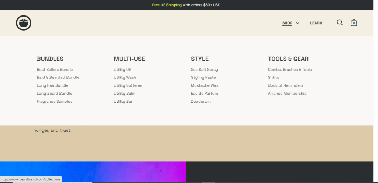Click the Free US Shipping announcement link

coord(167,5)
